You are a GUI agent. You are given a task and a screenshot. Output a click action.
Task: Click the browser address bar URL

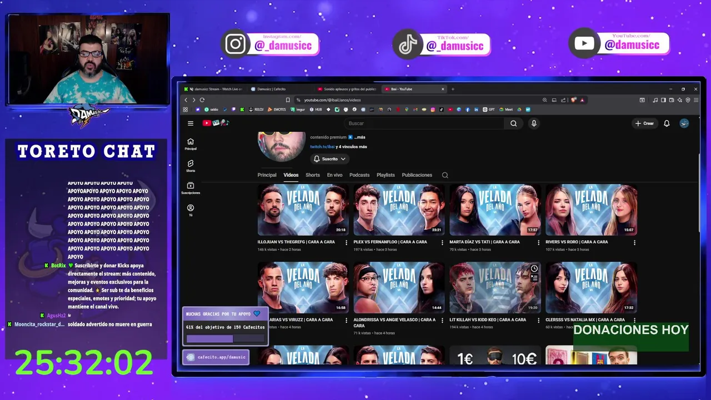tap(332, 100)
